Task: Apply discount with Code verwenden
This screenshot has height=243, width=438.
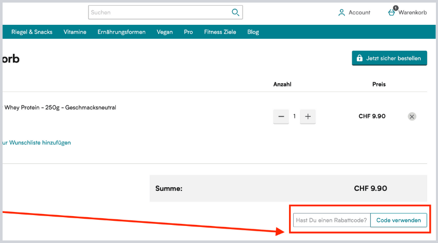Action: click(399, 220)
